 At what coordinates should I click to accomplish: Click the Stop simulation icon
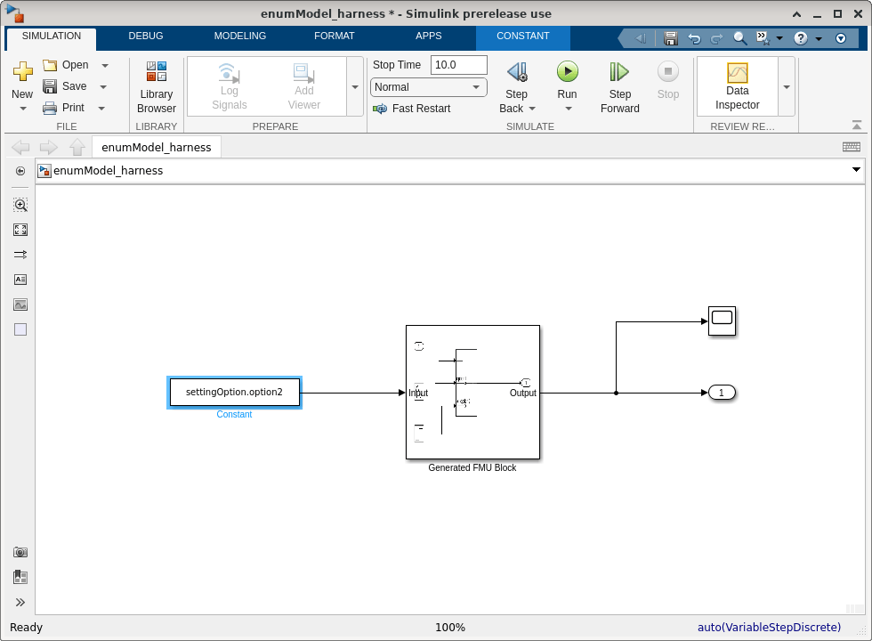pos(668,71)
